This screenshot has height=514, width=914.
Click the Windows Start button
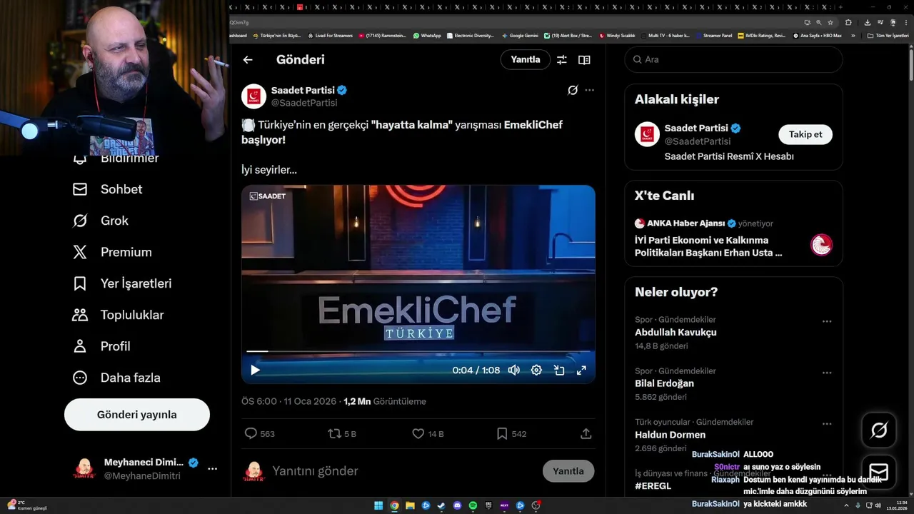tap(378, 505)
